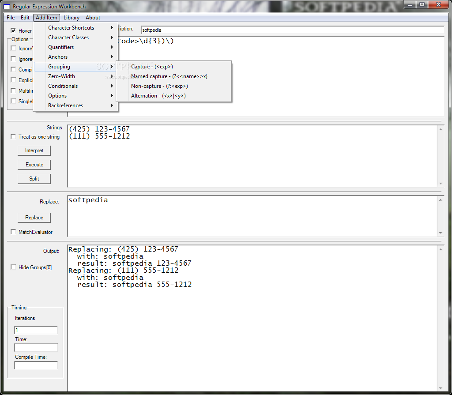Expand Character Classes submenu

point(76,38)
